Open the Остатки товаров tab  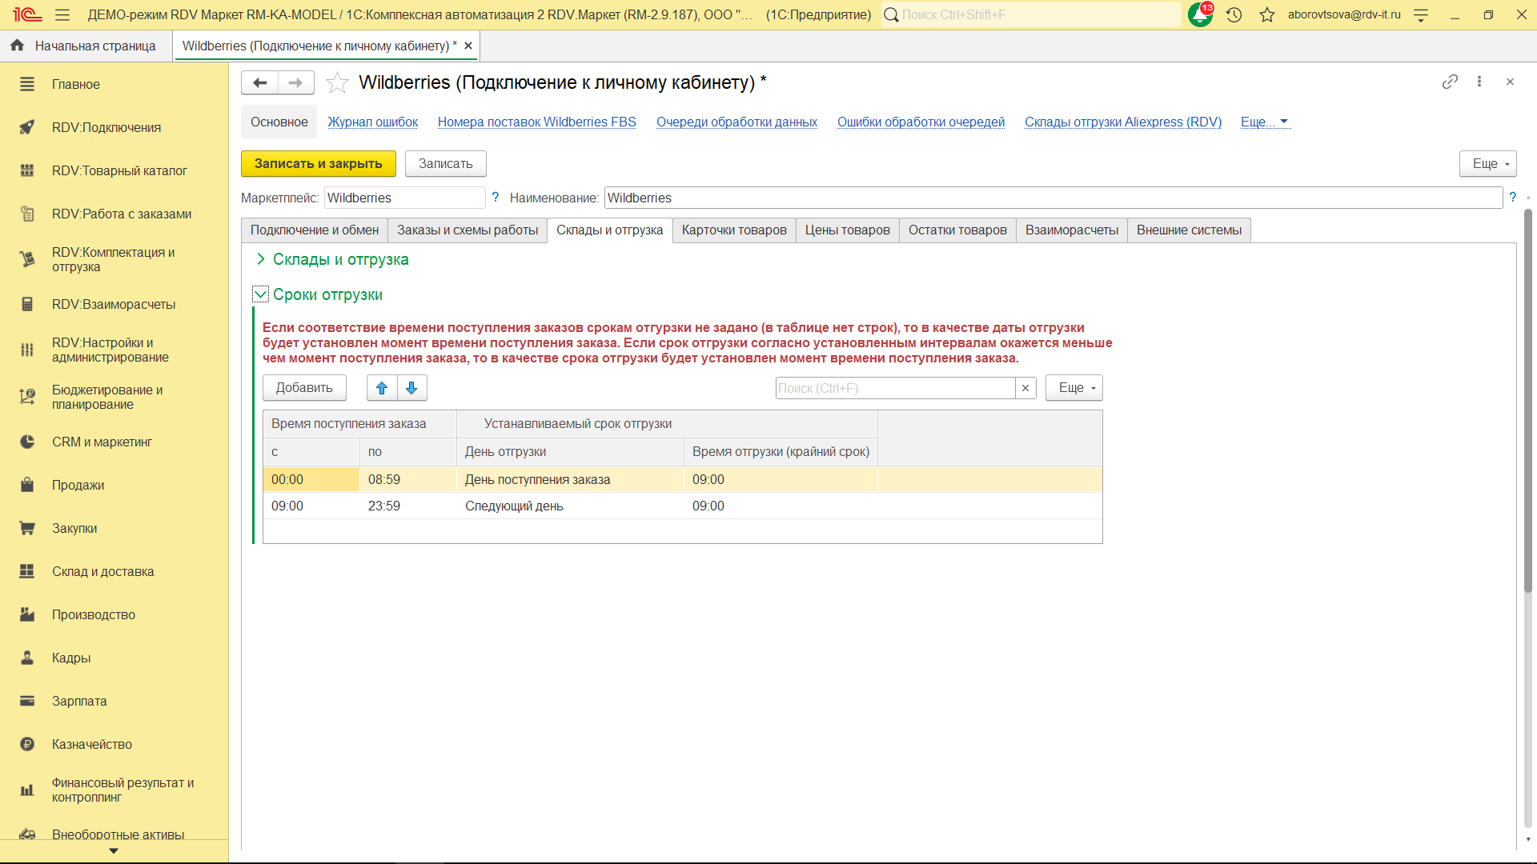tap(957, 230)
